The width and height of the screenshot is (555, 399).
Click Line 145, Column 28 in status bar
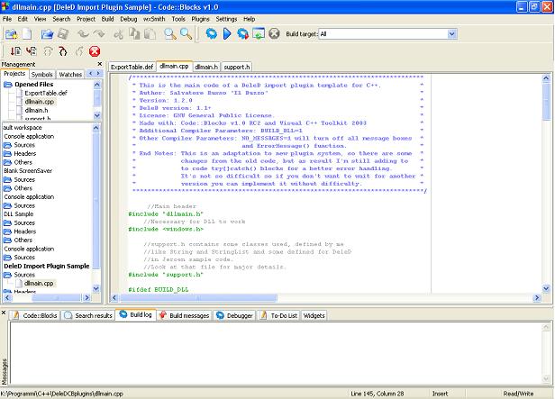378,394
